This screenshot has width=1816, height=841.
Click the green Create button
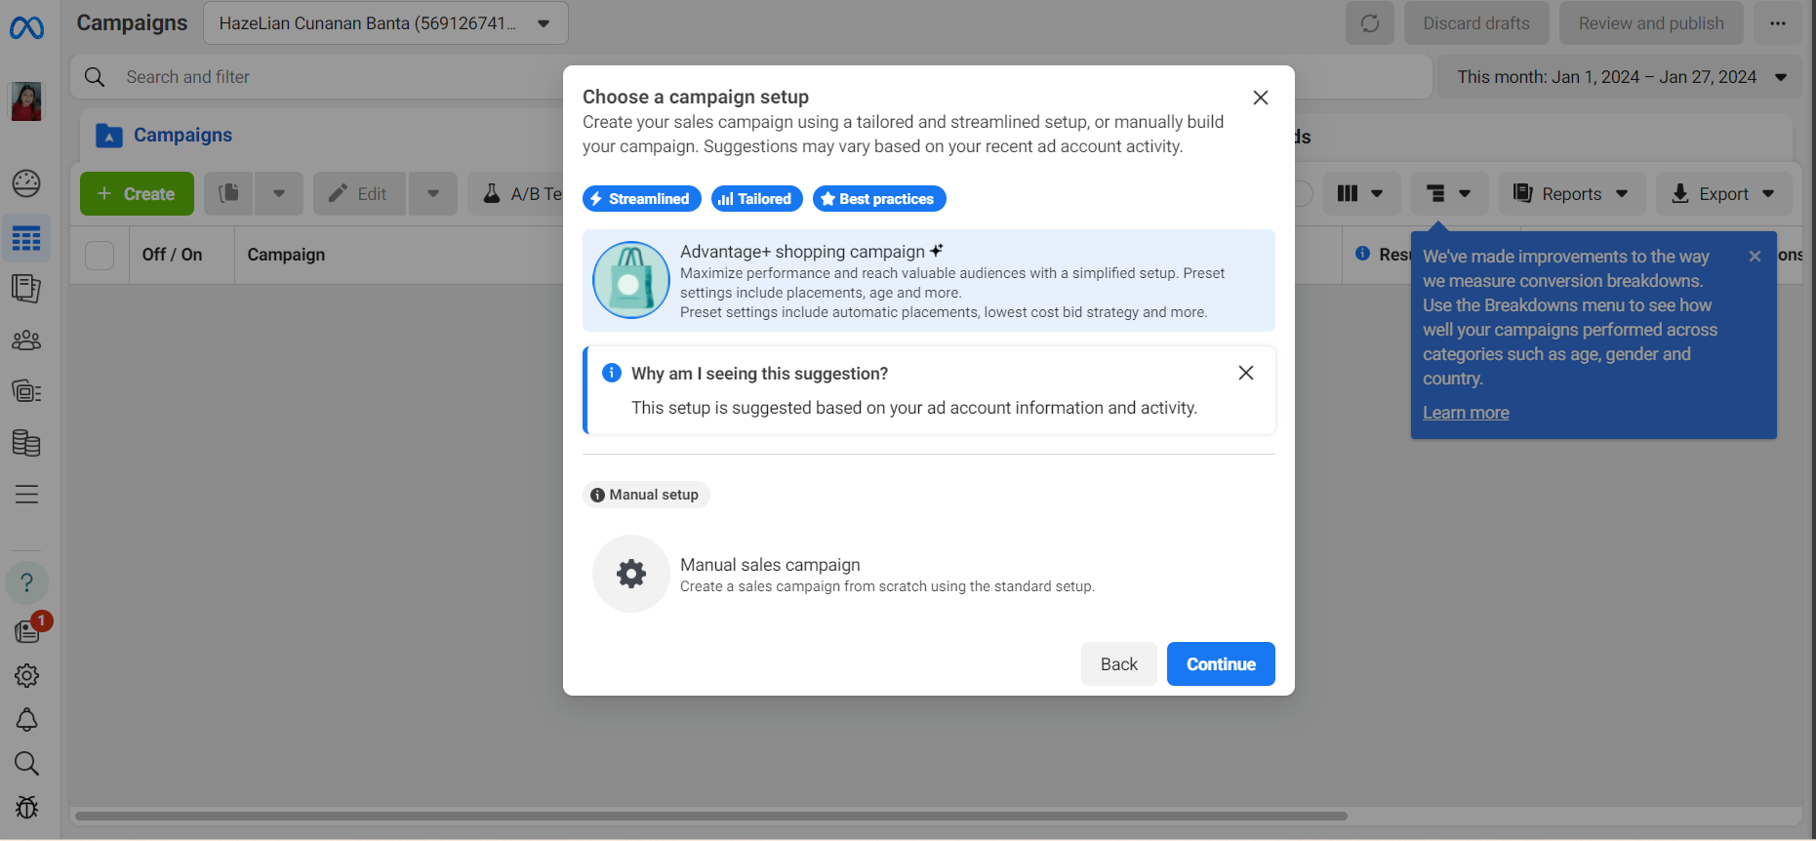tap(137, 194)
